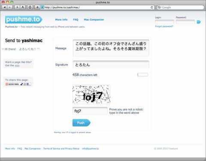Click the Forgot password? link

pyautogui.click(x=164, y=26)
